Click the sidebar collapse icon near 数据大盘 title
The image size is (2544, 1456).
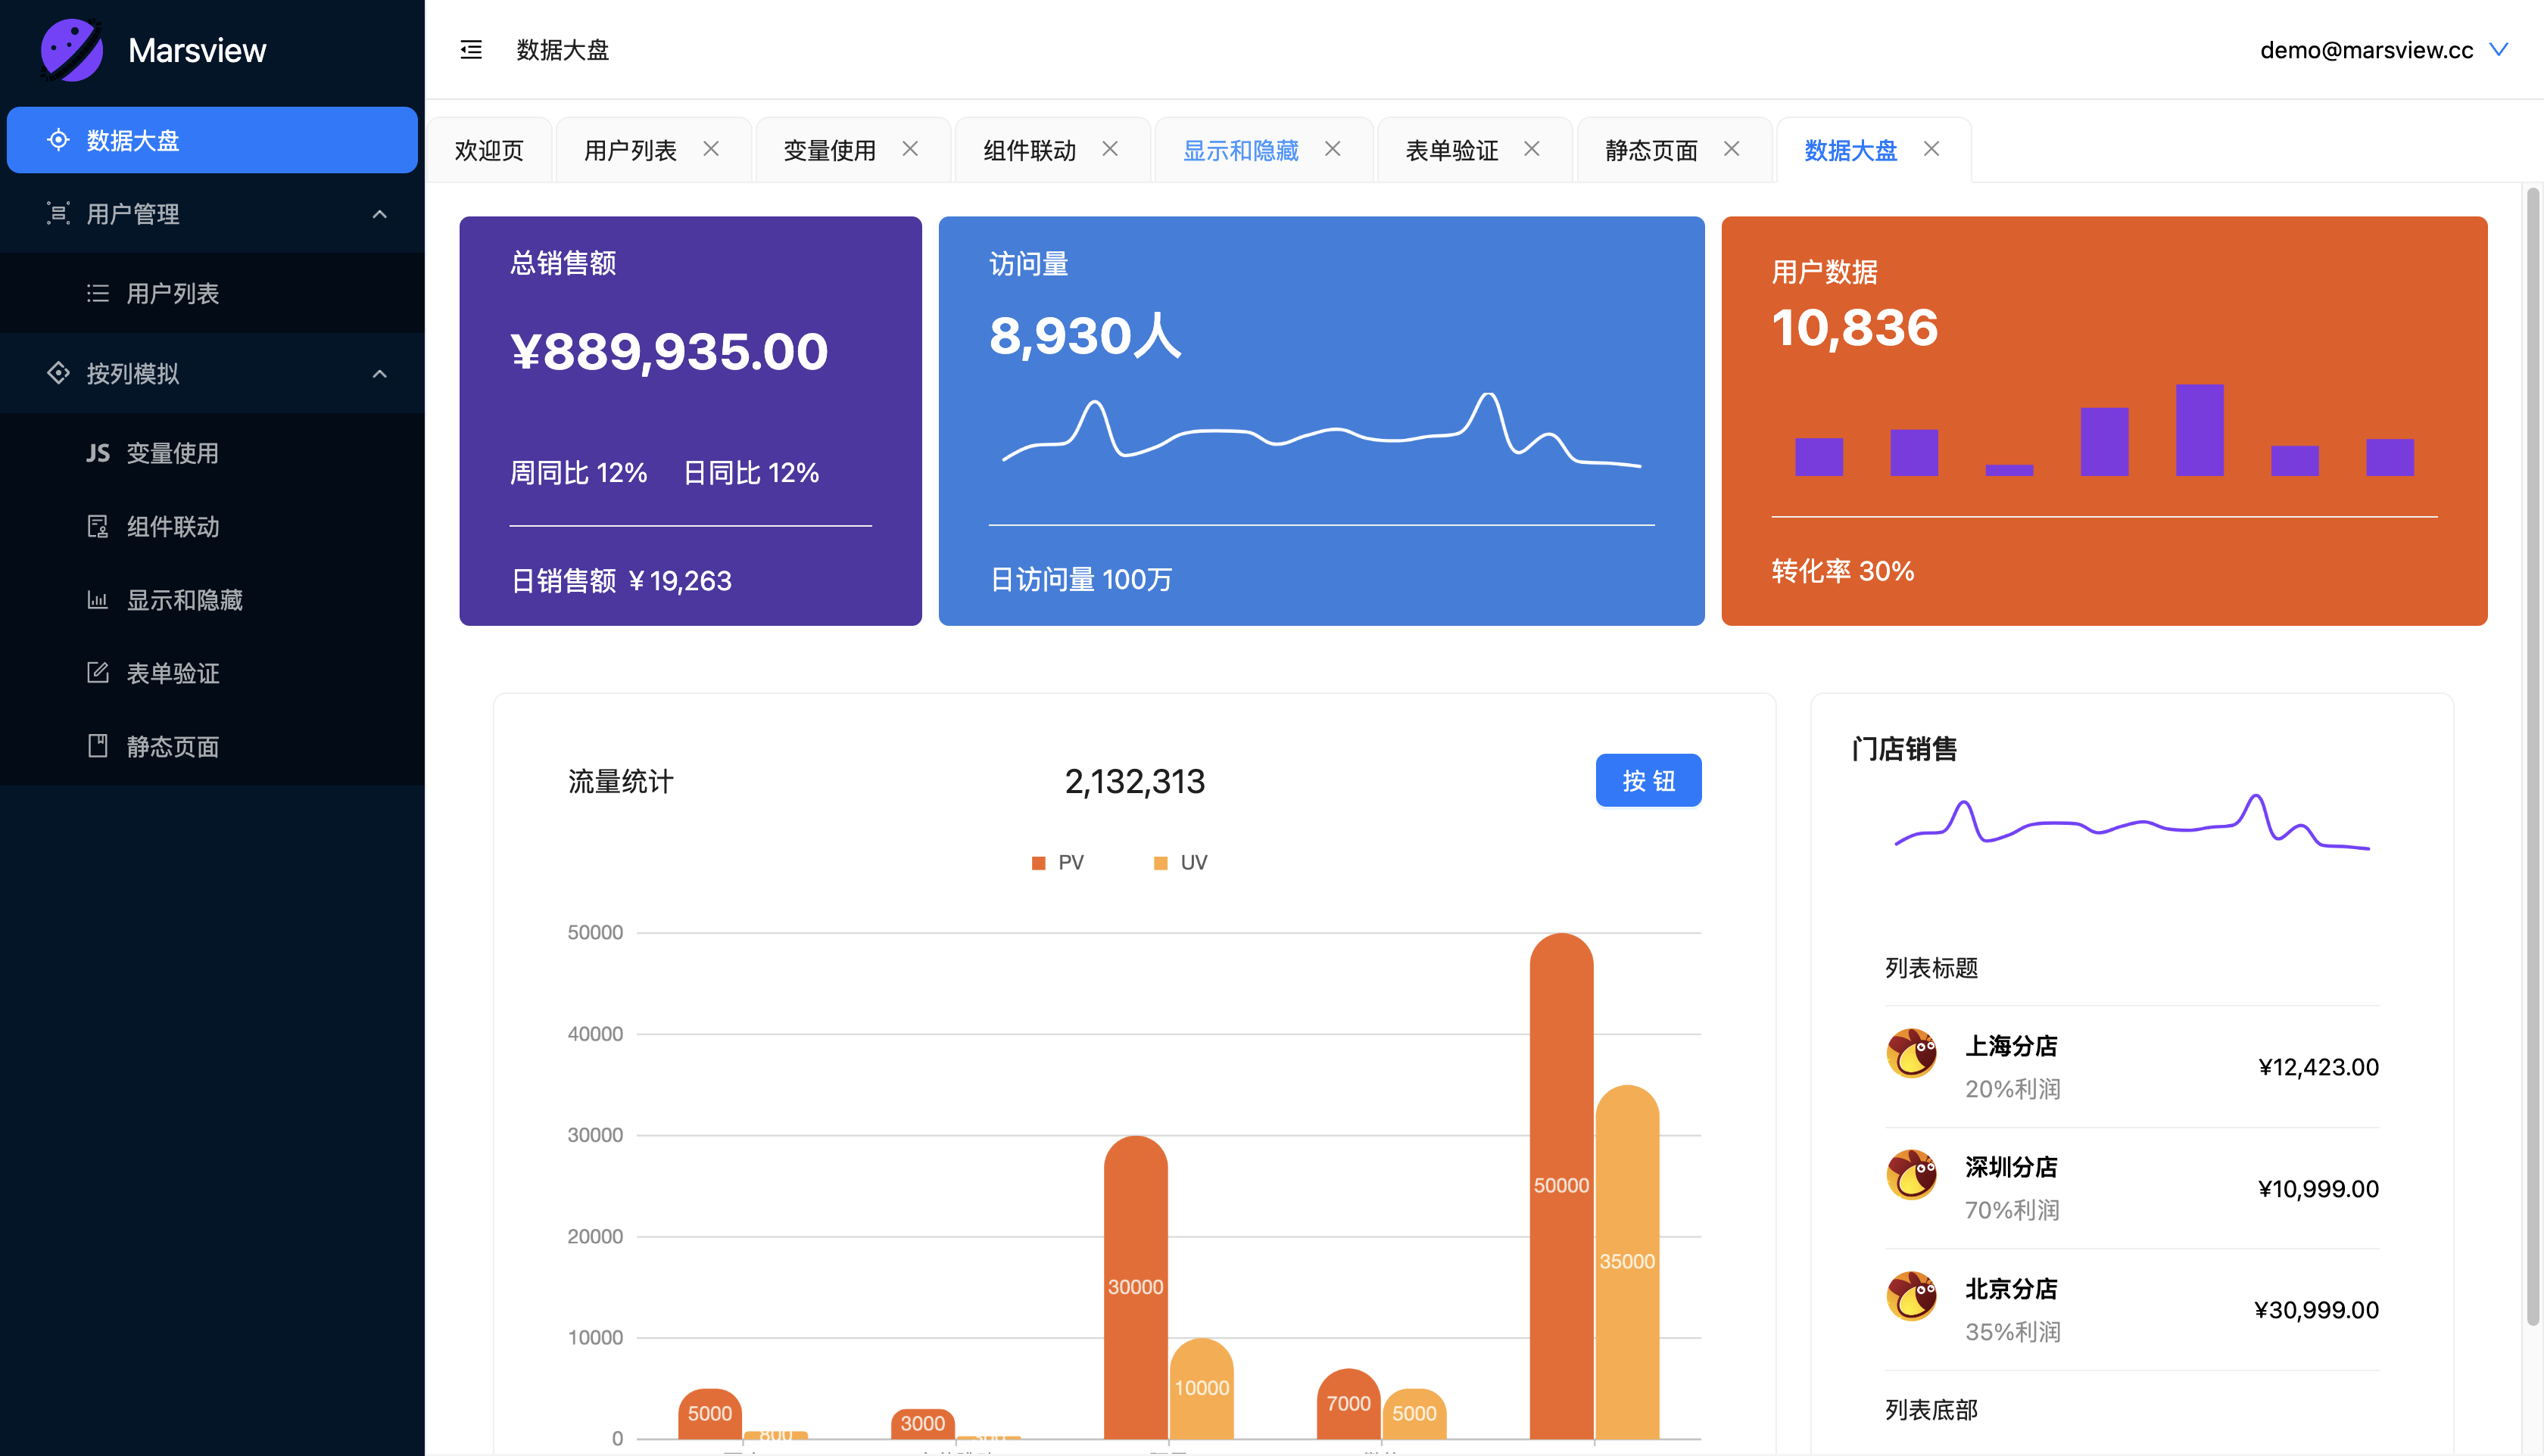pyautogui.click(x=470, y=50)
